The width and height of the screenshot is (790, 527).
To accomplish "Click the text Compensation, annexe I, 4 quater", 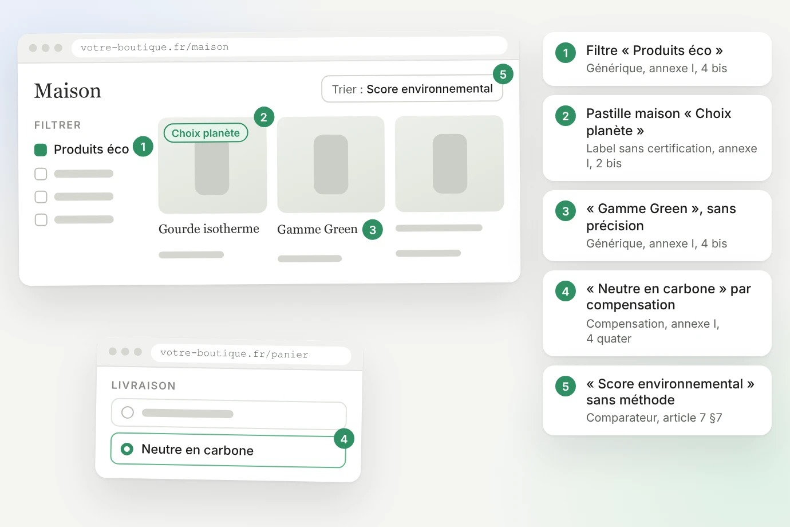I will click(653, 331).
